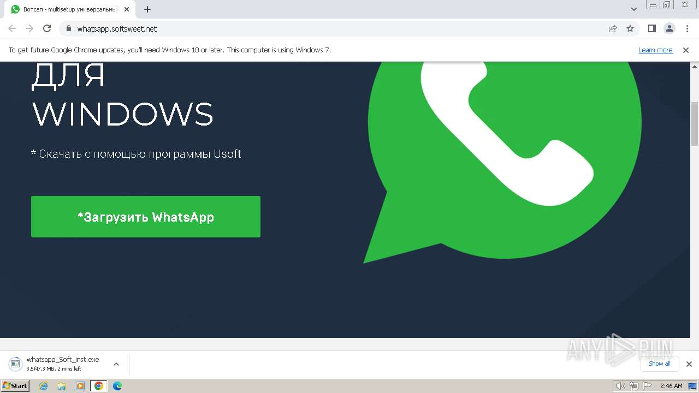
Task: Click the Chrome back arrow
Action: [x=12, y=28]
